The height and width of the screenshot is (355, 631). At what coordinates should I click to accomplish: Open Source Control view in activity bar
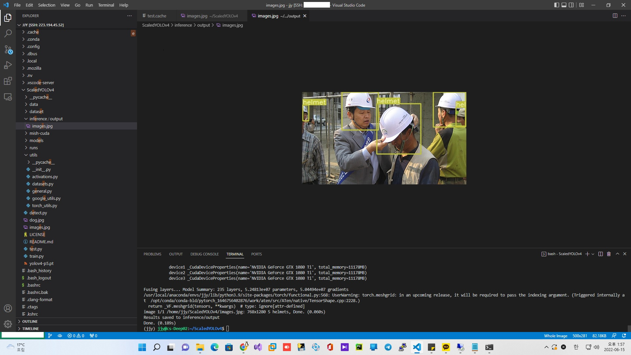pyautogui.click(x=8, y=49)
